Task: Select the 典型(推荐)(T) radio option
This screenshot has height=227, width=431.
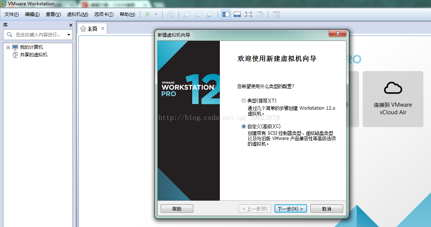Action: pos(243,101)
